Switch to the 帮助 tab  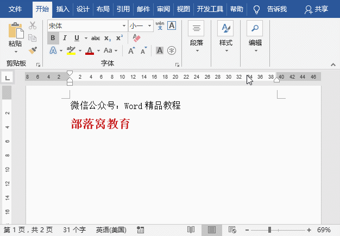coord(237,9)
